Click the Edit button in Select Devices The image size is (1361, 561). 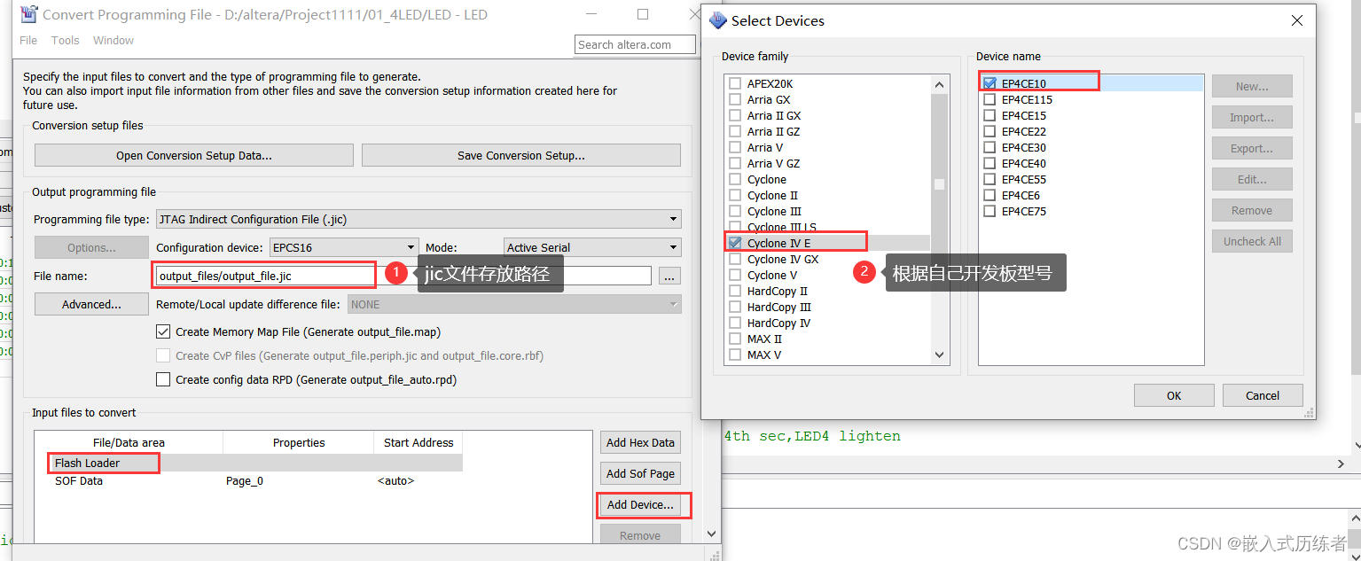pos(1252,179)
